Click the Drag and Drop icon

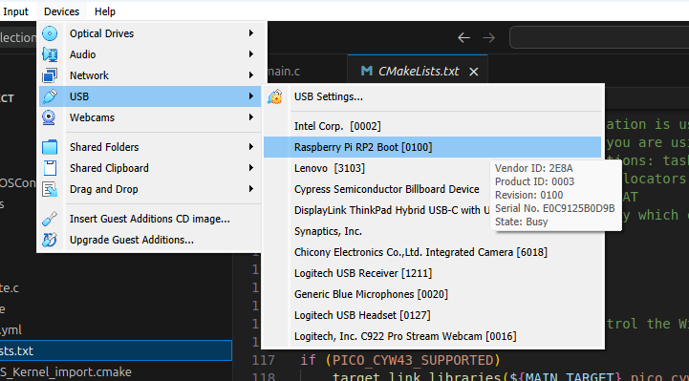(50, 189)
